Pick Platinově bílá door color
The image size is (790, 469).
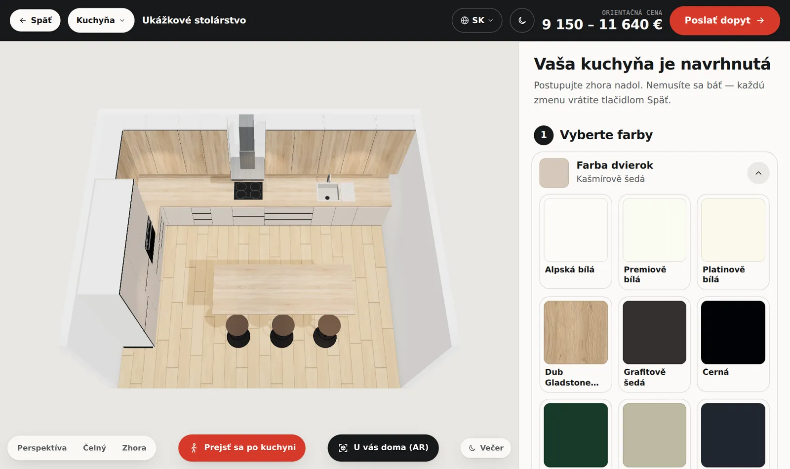coord(733,241)
